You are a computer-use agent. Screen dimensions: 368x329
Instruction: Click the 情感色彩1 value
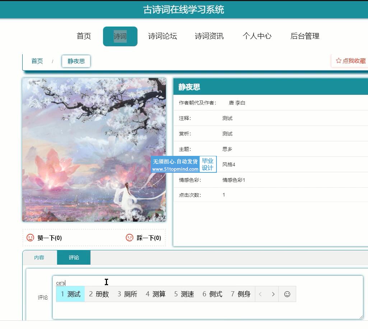[233, 180]
